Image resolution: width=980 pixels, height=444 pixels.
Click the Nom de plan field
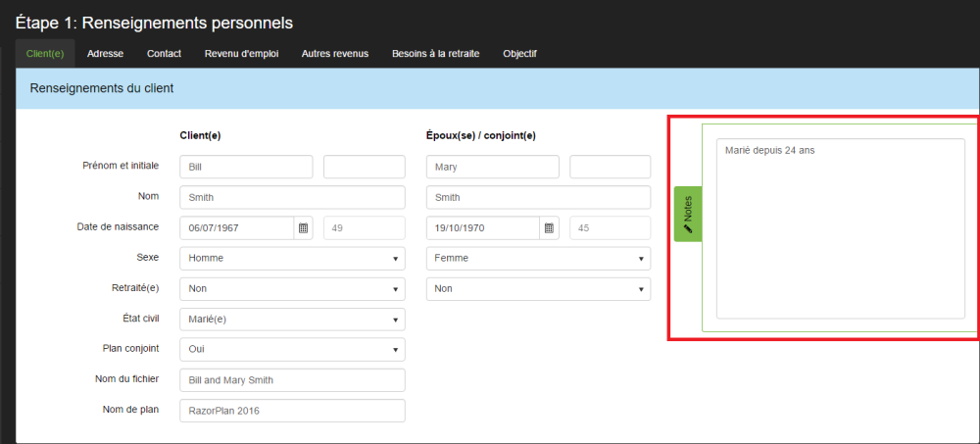point(292,411)
